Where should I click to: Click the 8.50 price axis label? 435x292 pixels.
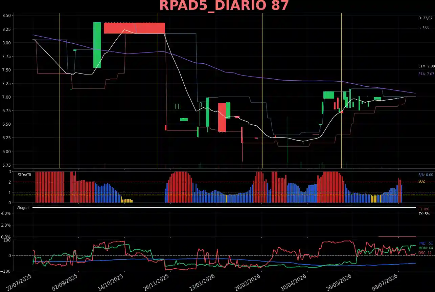6,16
